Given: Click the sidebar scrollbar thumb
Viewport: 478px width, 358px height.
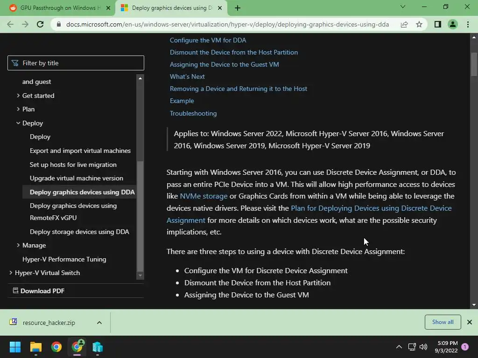Looking at the screenshot, I should [140, 215].
